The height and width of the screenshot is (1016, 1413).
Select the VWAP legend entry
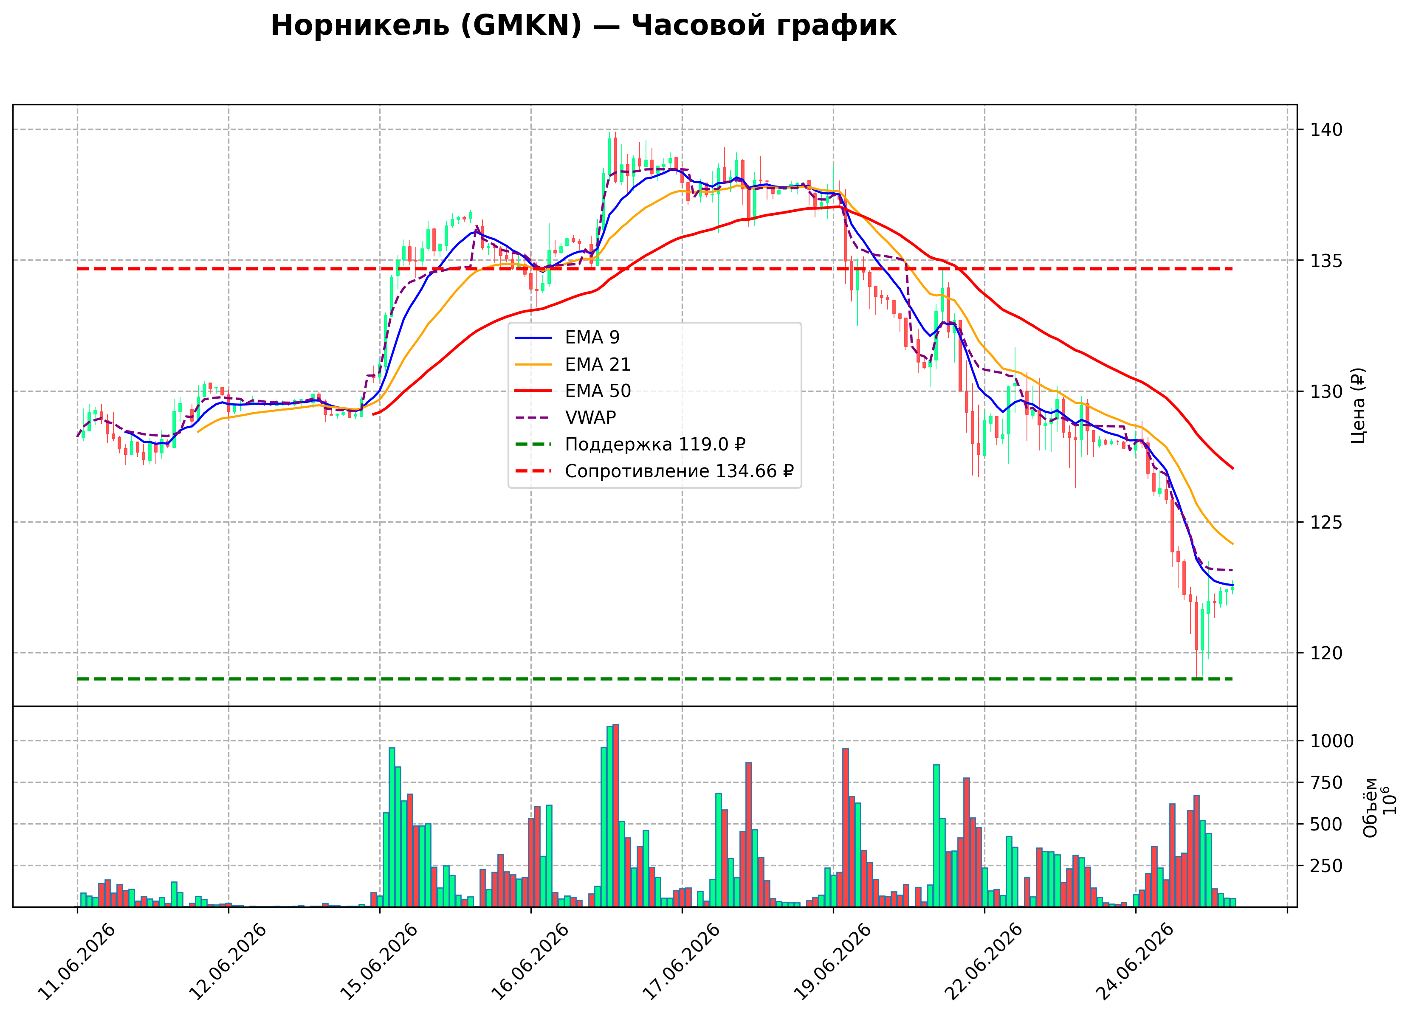(565, 417)
